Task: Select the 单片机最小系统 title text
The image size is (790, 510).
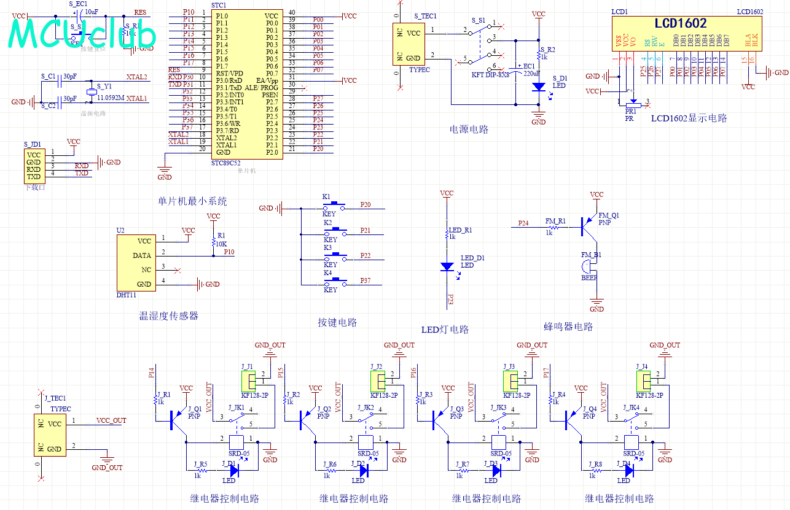Action: click(192, 201)
